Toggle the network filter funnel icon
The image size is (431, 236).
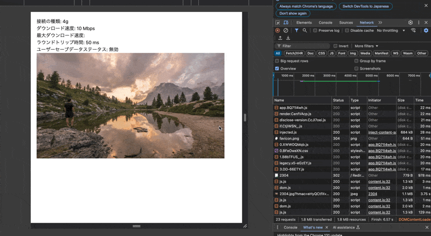297,31
